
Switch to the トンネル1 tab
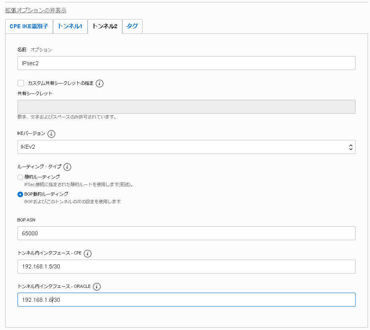pyautogui.click(x=70, y=27)
